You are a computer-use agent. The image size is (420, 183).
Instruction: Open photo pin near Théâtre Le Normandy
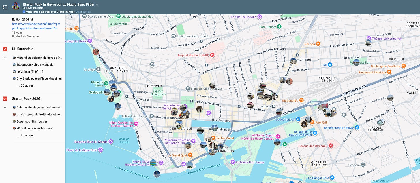(x=368, y=43)
